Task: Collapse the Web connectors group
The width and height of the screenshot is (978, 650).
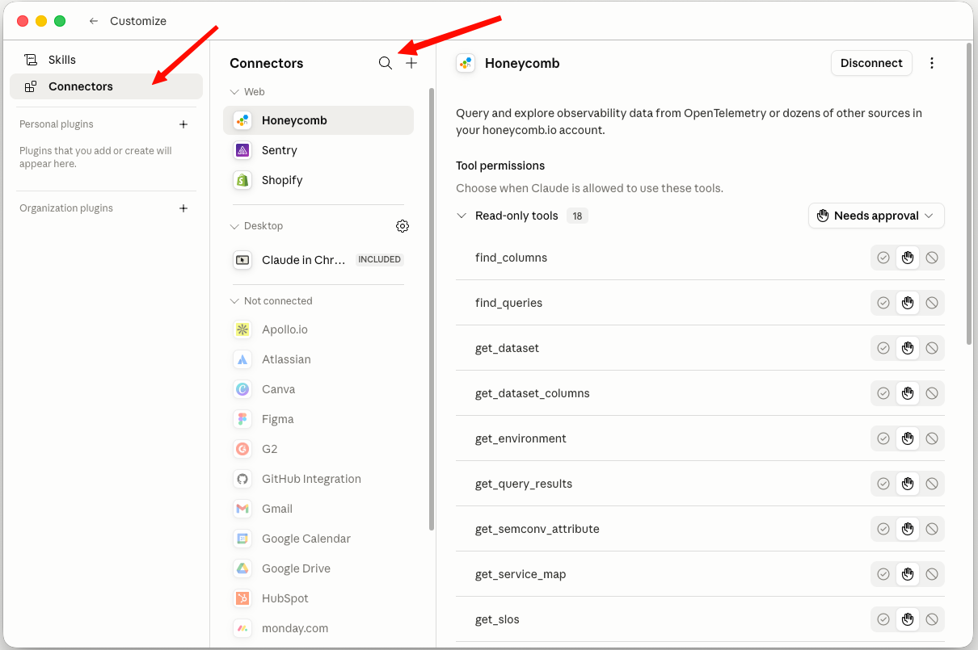Action: (x=235, y=92)
